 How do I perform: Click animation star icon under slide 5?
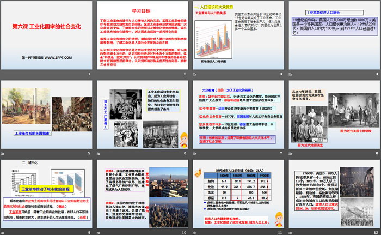click(x=3, y=154)
